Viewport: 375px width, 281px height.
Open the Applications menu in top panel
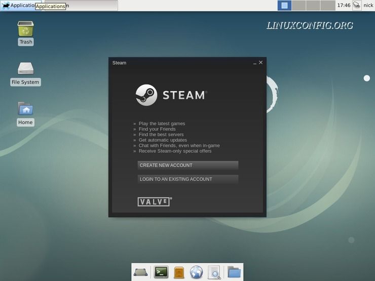point(20,6)
